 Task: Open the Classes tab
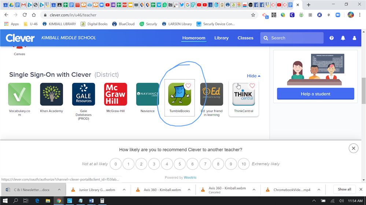245,38
